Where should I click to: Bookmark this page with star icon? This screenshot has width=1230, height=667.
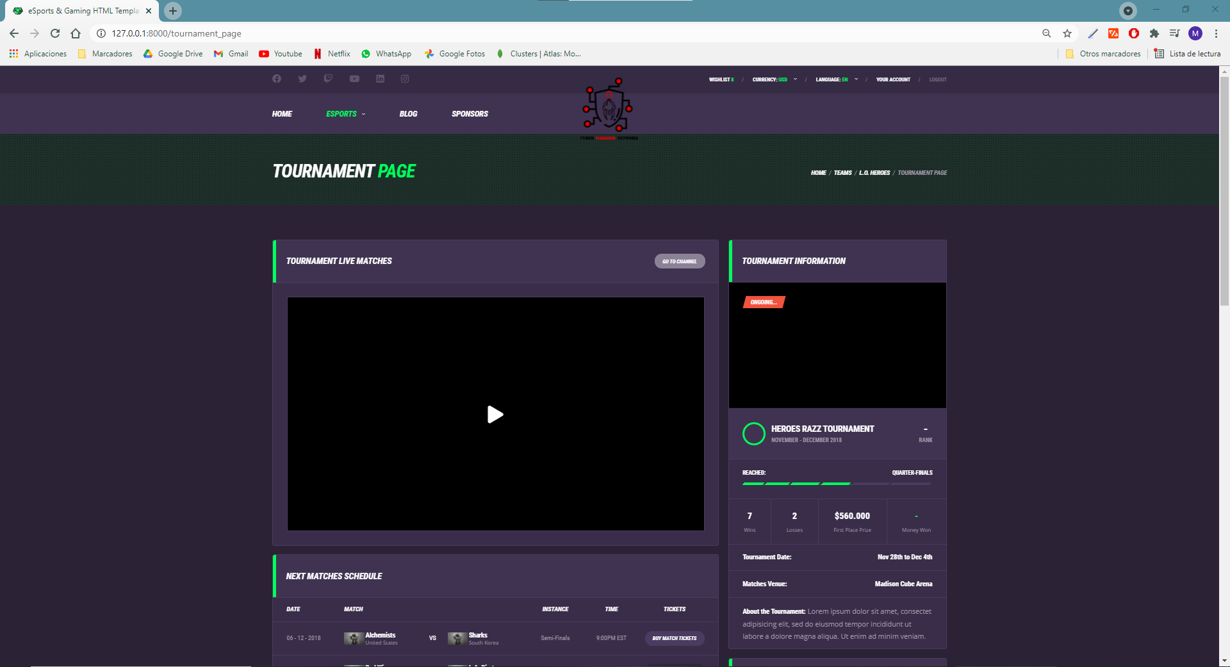click(1067, 33)
